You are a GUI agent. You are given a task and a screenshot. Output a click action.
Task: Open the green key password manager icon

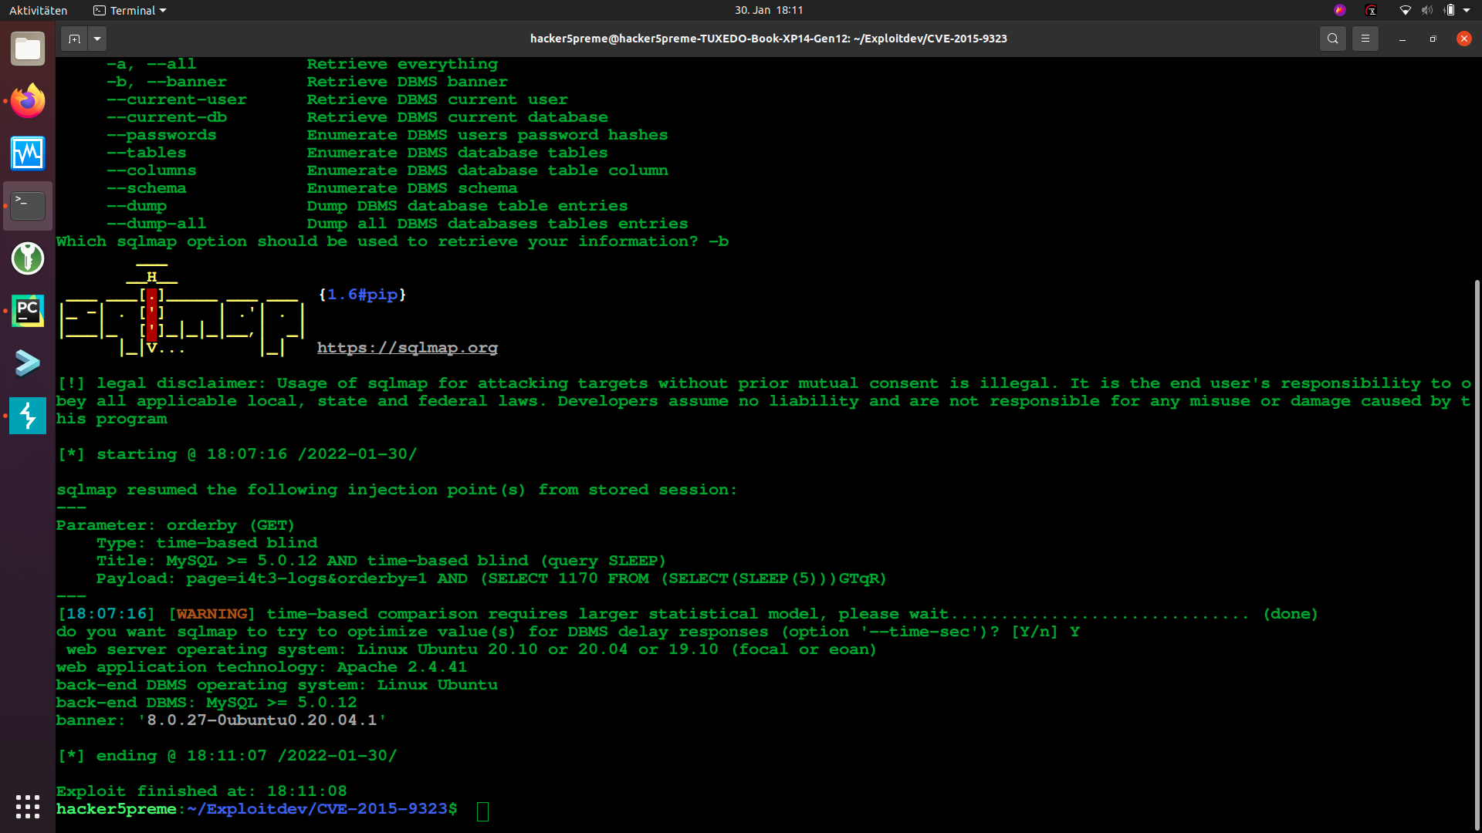pyautogui.click(x=28, y=258)
